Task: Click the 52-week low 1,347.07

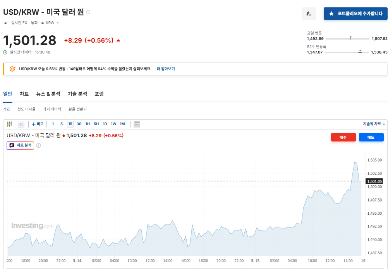Action: pyautogui.click(x=315, y=52)
